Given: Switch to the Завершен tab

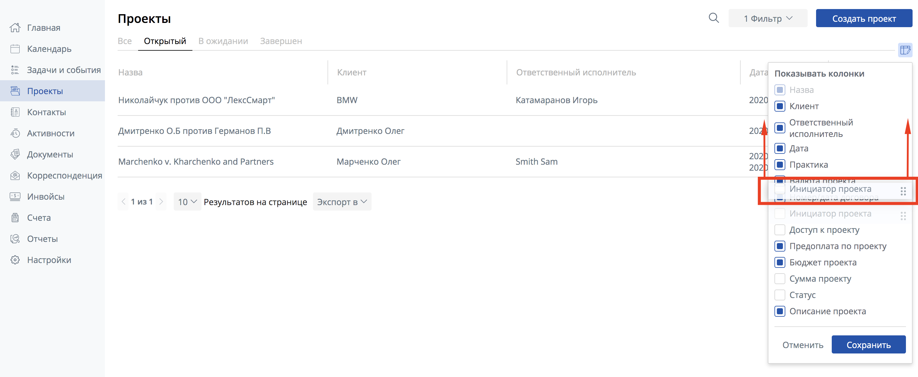Looking at the screenshot, I should (281, 41).
